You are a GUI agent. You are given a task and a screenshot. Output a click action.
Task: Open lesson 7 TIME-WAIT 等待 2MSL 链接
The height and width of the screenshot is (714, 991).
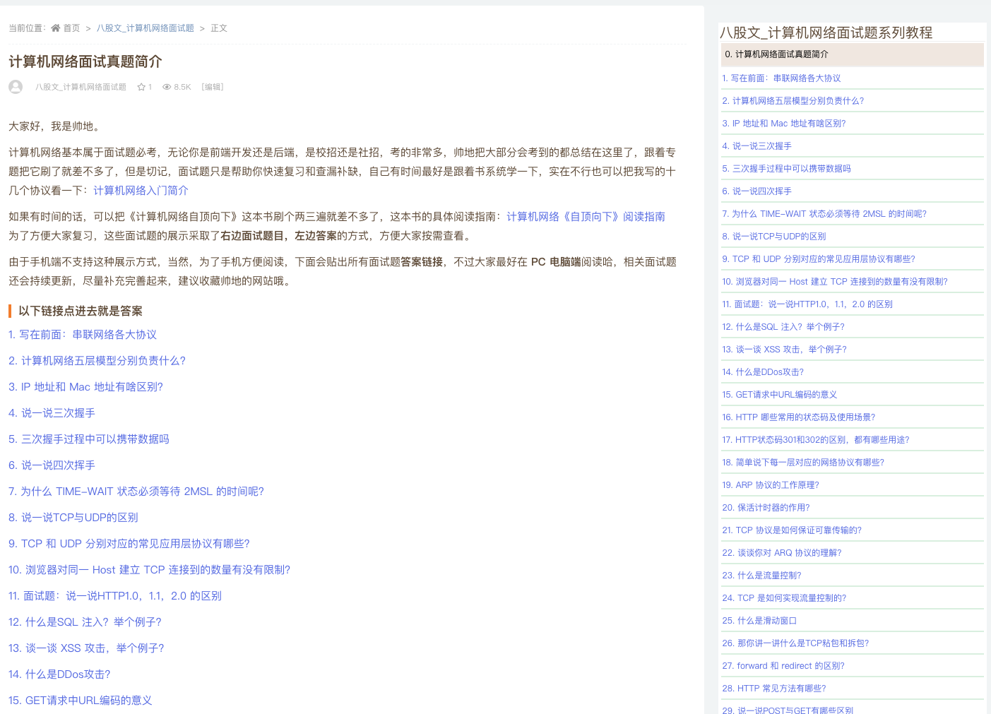pos(136,491)
